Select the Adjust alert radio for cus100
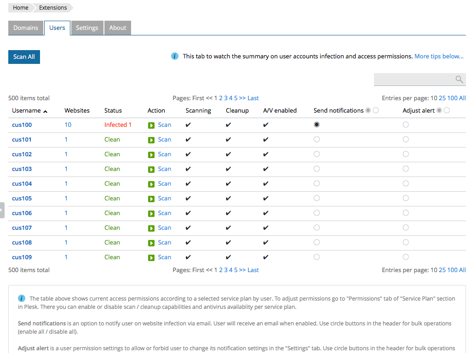This screenshot has height=353, width=471. (x=405, y=125)
